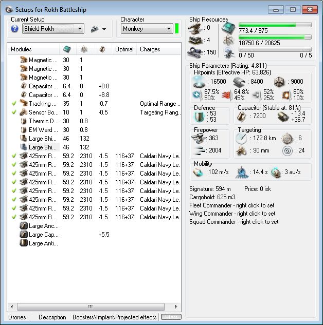Click Fleet Commander - right click to set
This screenshot has width=323, height=325.
click(x=231, y=205)
